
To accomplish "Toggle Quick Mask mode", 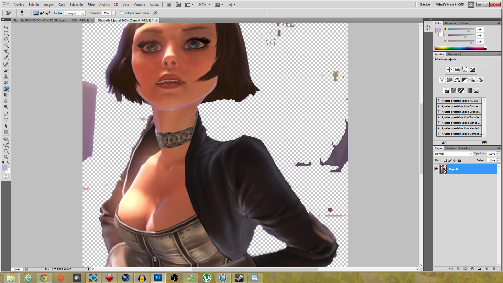I will (x=6, y=177).
